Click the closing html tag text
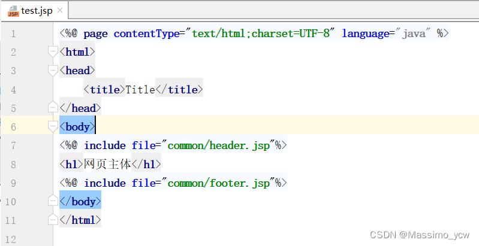 pos(80,220)
